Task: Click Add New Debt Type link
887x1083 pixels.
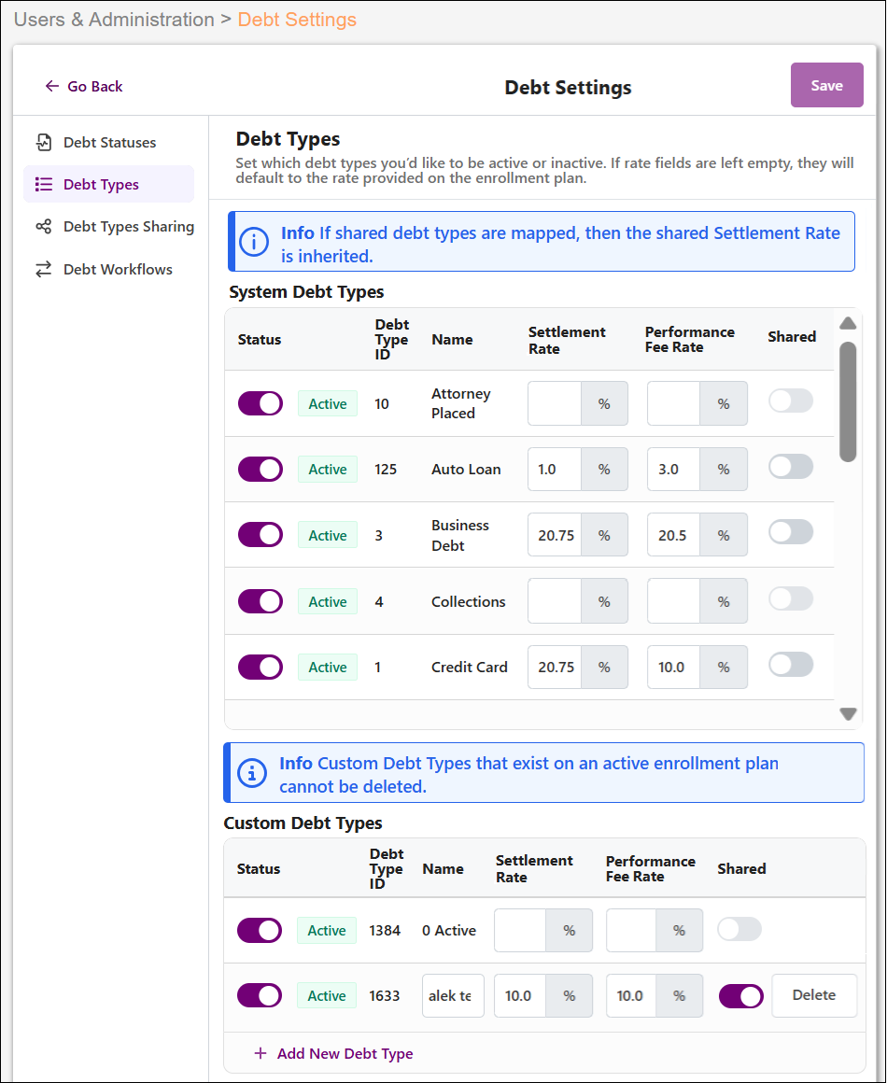Action: click(x=333, y=1053)
